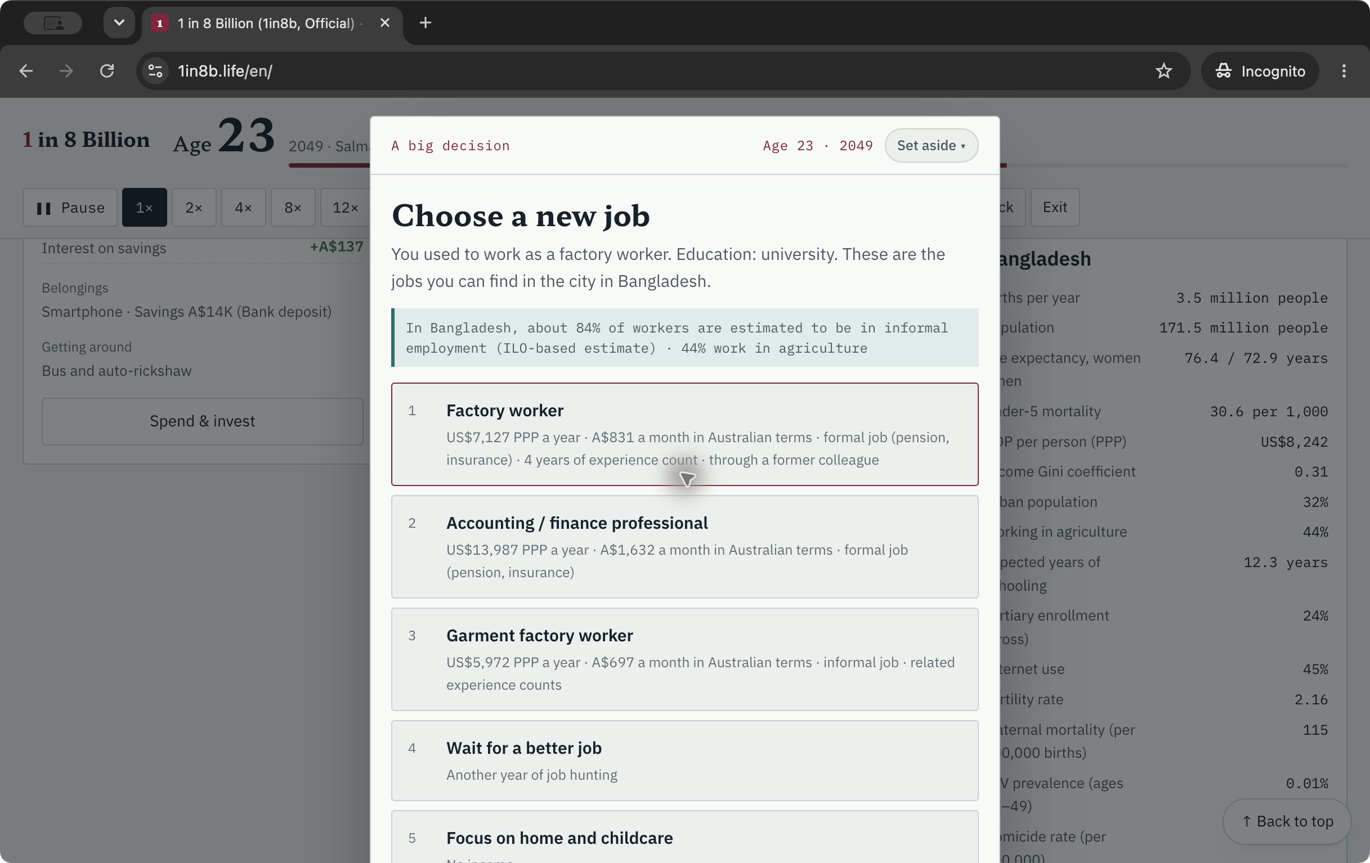Choose the Factory worker job option
This screenshot has width=1370, height=863.
coord(684,434)
